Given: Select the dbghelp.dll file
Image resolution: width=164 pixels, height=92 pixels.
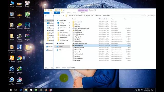Looking at the screenshot, I should click(77, 37).
